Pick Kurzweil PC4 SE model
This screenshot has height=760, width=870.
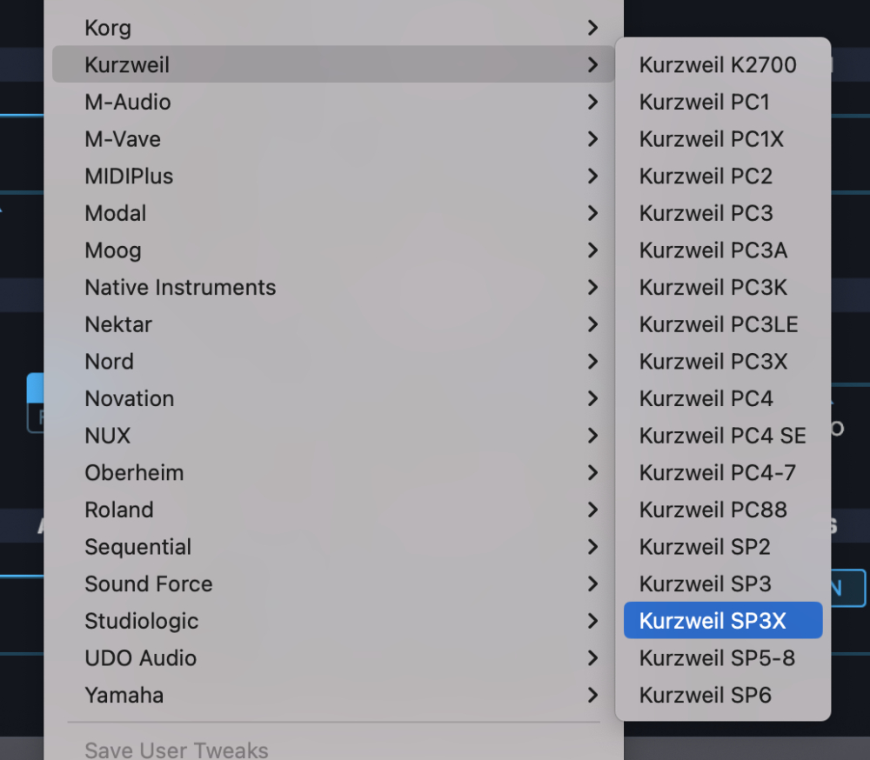coord(722,436)
